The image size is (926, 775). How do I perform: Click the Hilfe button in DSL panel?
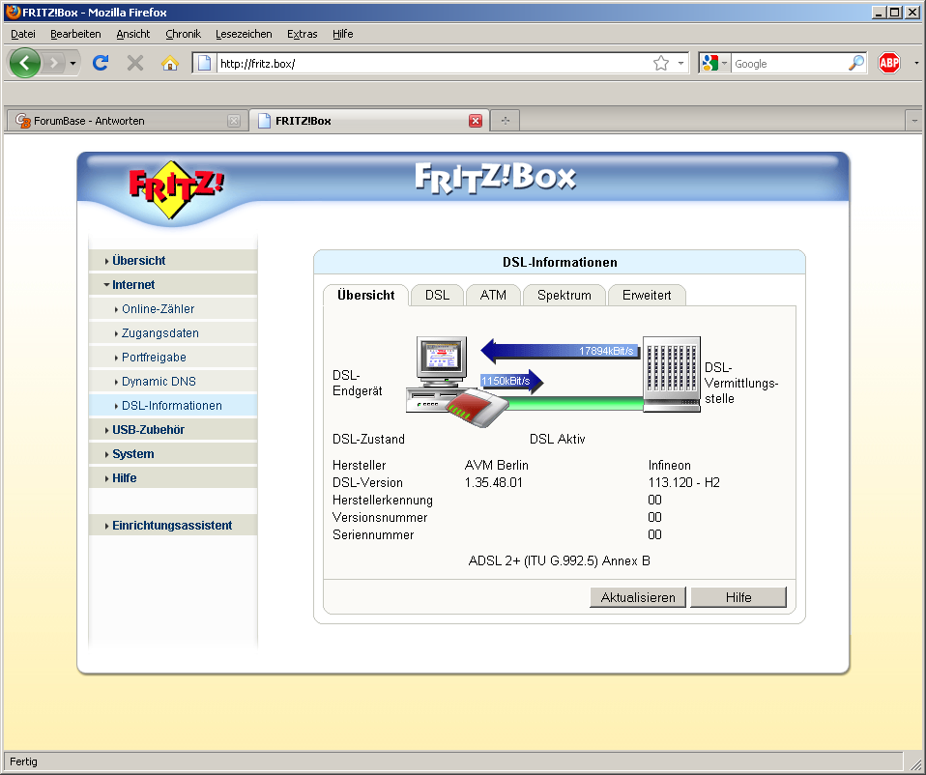click(738, 597)
